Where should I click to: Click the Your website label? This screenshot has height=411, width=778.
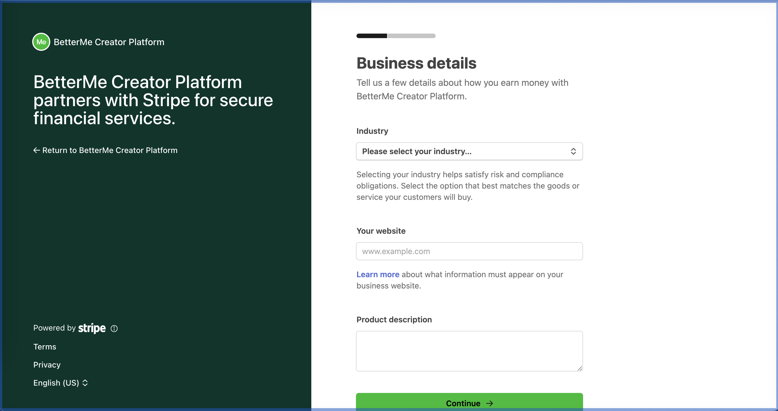coord(381,231)
